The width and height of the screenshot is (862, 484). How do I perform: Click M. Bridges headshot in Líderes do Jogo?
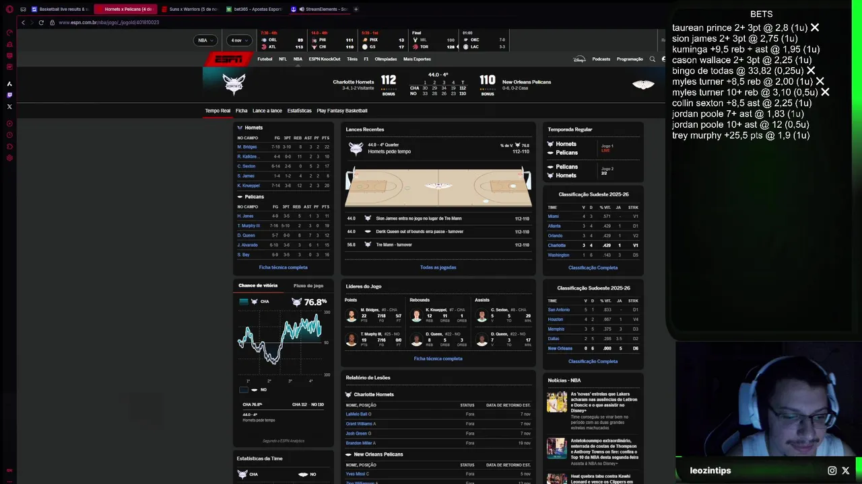(351, 316)
